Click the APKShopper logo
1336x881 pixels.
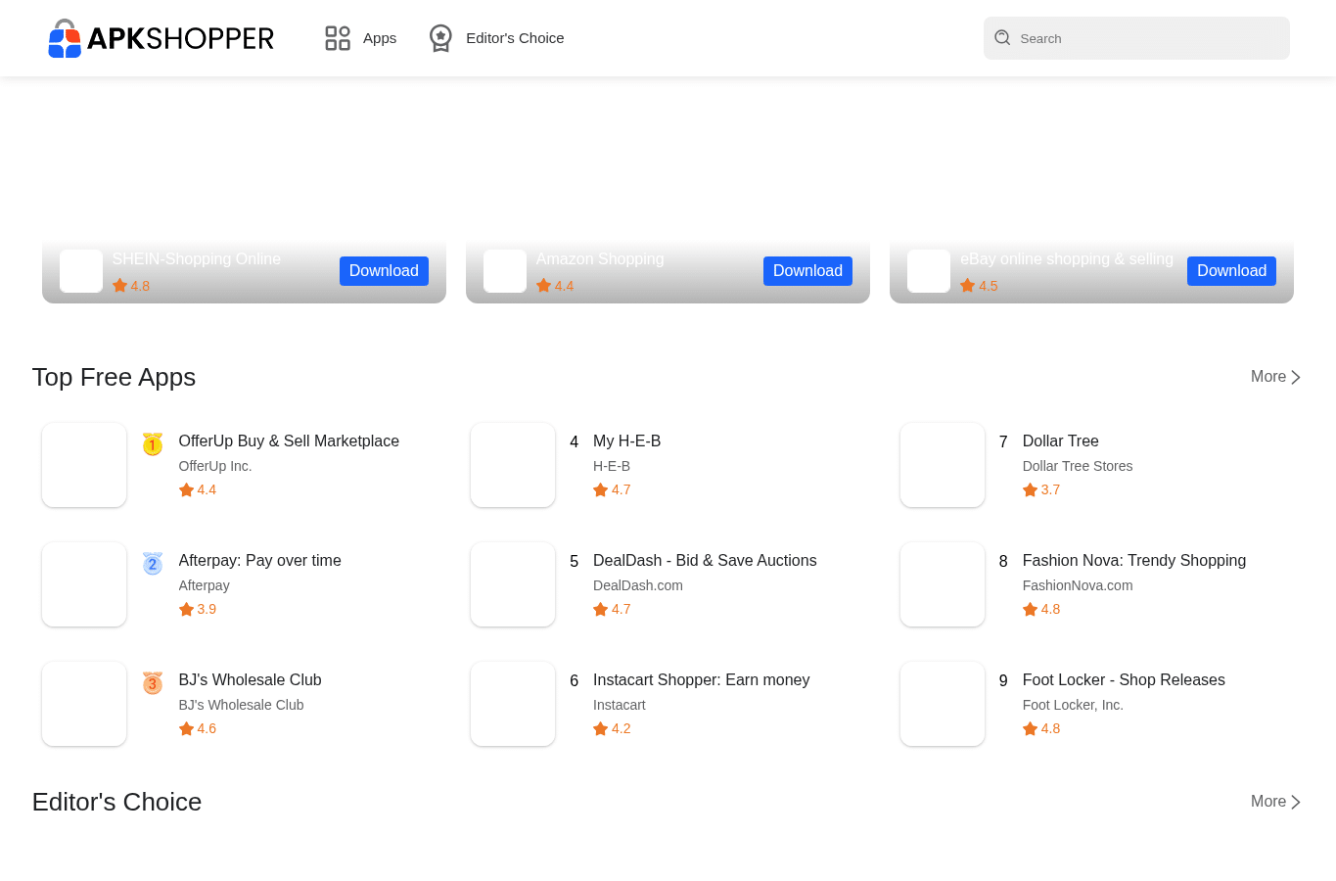click(161, 38)
